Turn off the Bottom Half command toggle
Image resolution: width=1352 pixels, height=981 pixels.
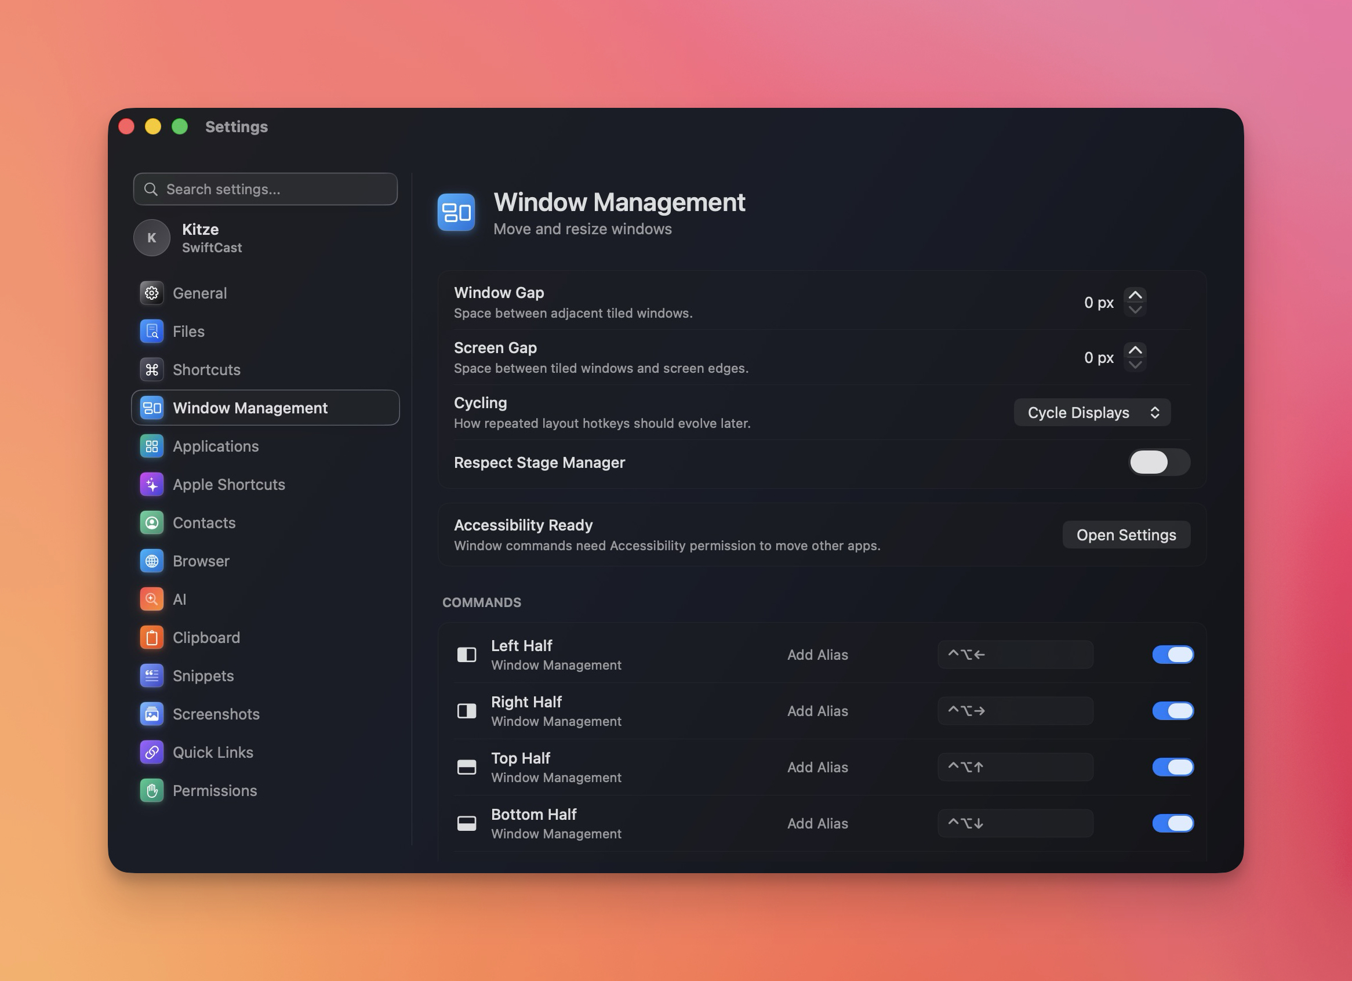coord(1173,823)
